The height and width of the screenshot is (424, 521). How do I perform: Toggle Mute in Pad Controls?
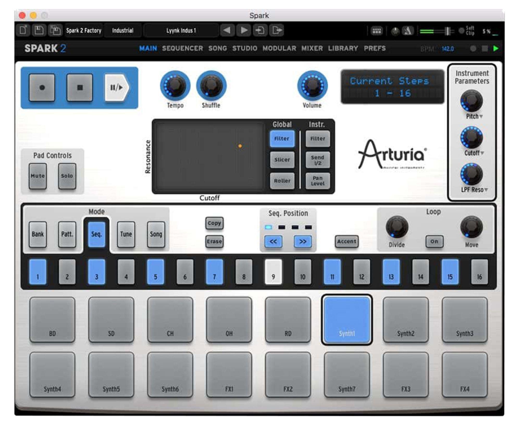(x=38, y=176)
